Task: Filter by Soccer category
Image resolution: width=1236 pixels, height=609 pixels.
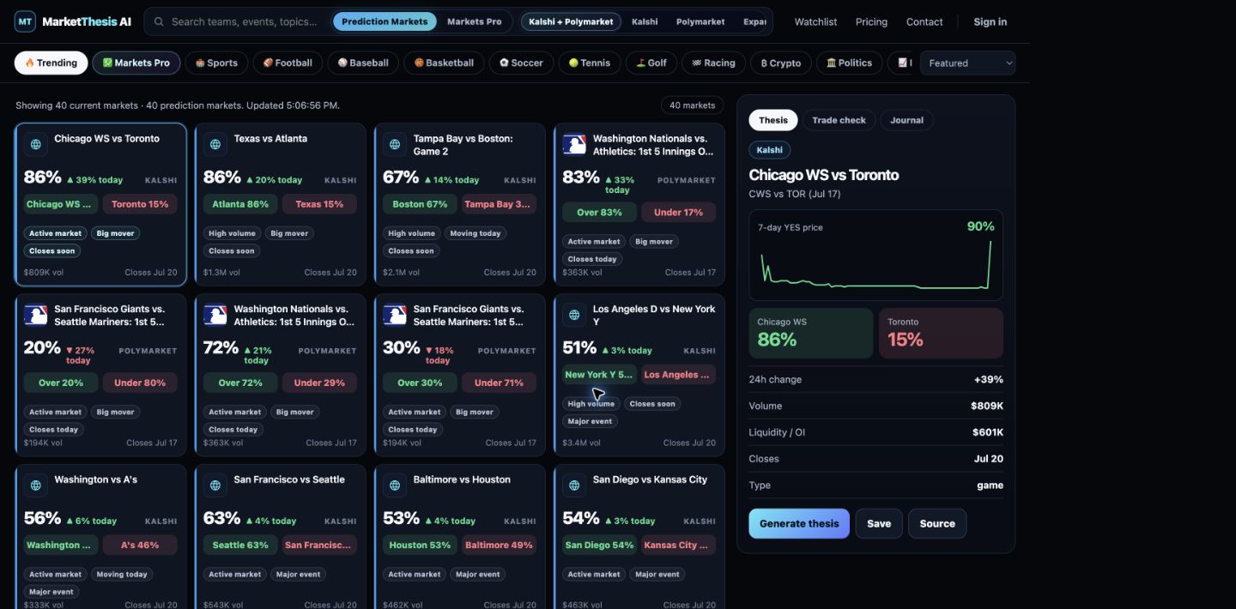Action: pos(521,63)
